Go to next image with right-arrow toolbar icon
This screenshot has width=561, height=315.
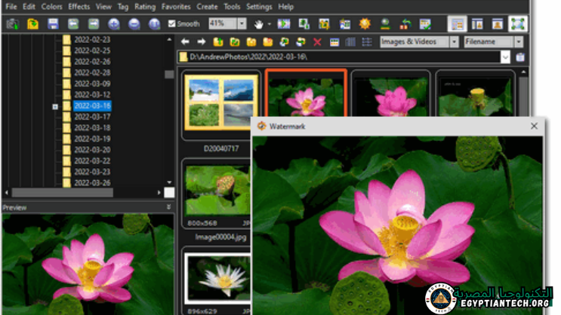pyautogui.click(x=94, y=24)
